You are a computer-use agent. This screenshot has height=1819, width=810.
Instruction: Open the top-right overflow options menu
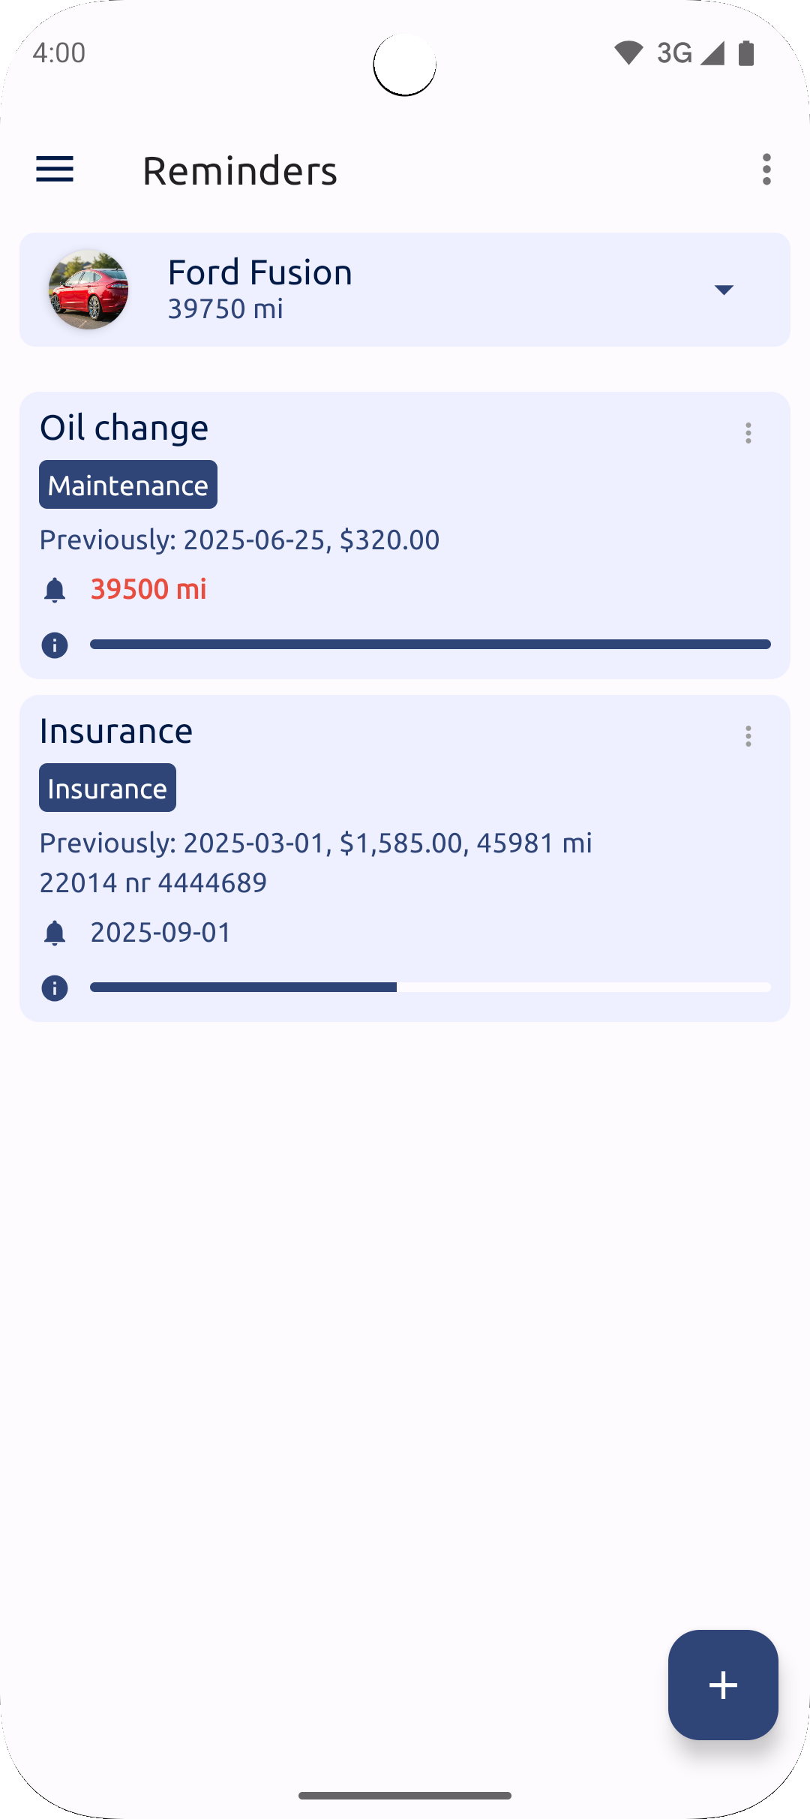click(766, 170)
